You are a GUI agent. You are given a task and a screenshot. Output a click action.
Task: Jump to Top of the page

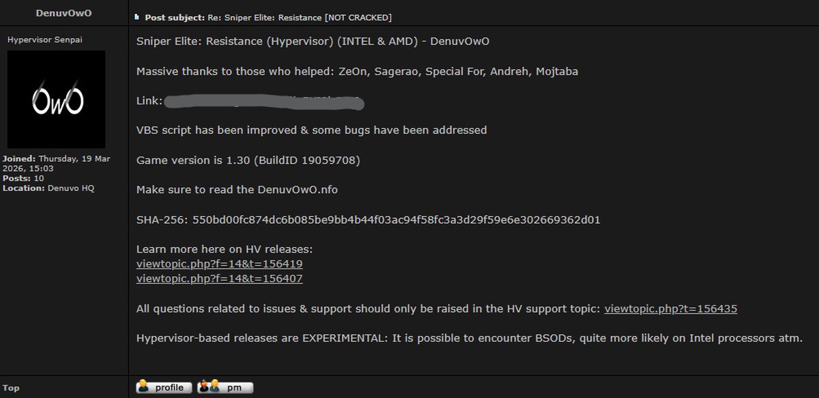(11, 388)
